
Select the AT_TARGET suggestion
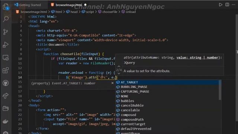click(167, 82)
